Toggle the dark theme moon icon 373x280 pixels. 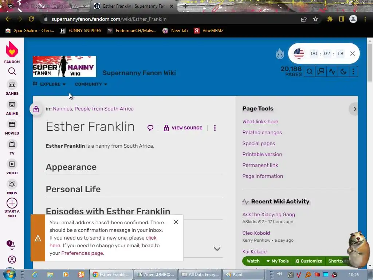[343, 71]
